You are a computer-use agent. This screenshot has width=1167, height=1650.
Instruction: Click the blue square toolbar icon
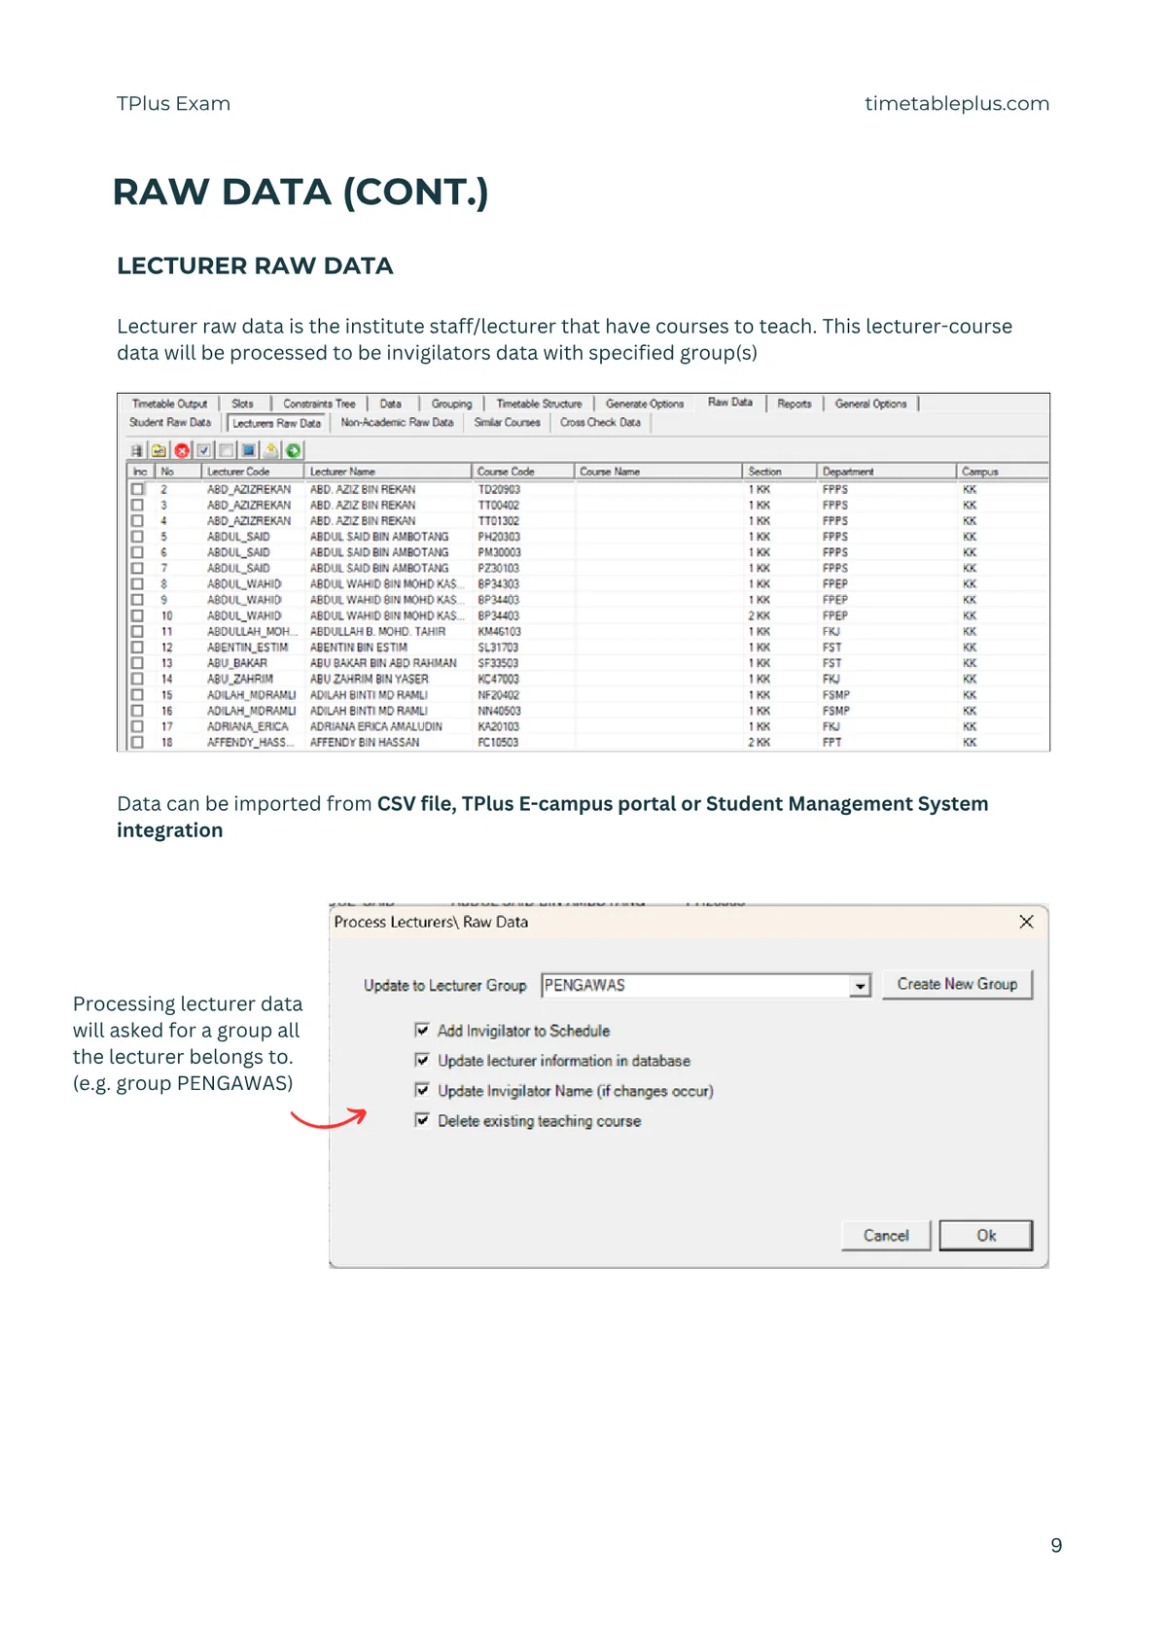tap(249, 450)
